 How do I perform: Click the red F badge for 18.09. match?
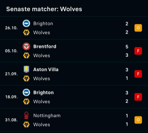tap(138, 97)
